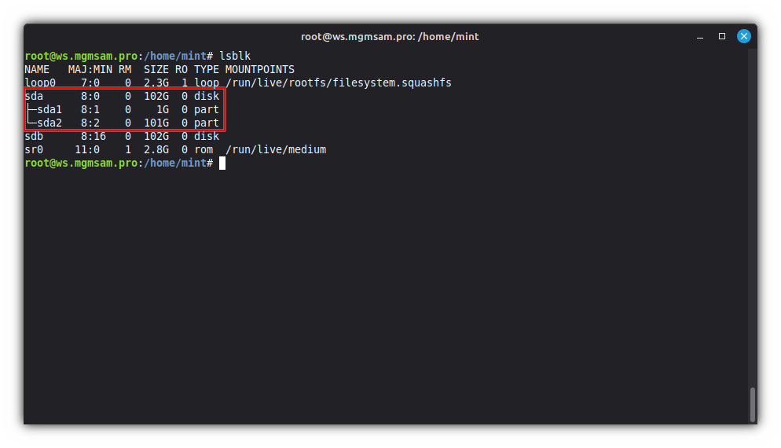Click the /run/live/medium mount path
781x448 pixels.
276,149
